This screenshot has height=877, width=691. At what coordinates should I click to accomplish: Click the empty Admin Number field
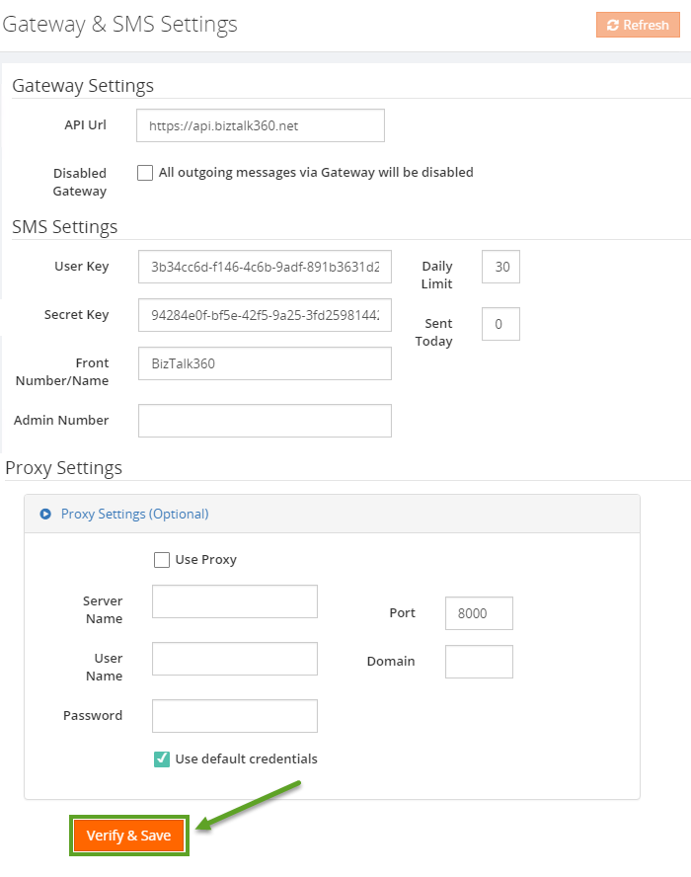(265, 421)
